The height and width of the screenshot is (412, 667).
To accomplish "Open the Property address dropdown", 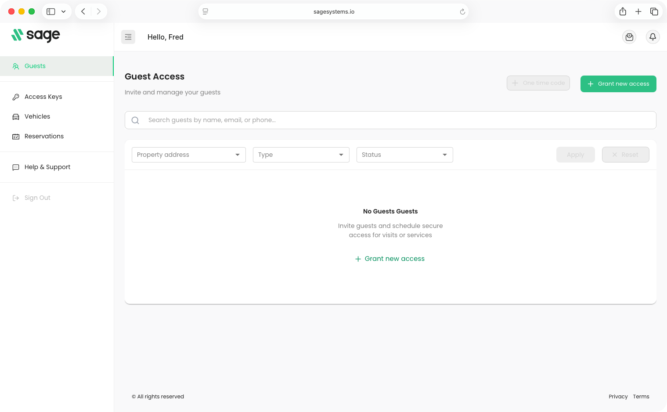I will 189,155.
